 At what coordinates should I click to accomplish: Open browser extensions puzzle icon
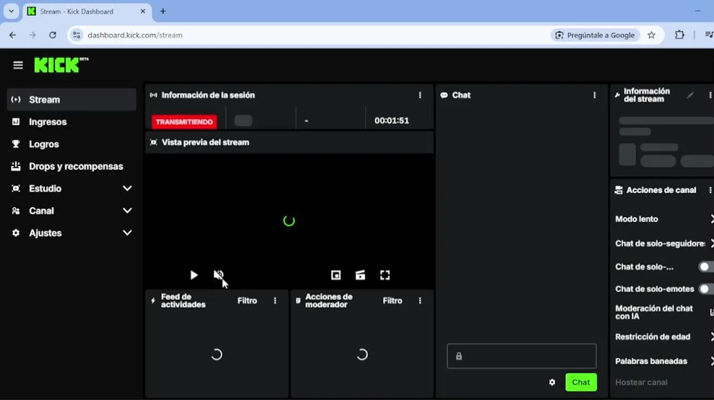[680, 35]
